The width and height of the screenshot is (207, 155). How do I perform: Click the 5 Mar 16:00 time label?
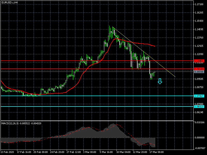106,152
